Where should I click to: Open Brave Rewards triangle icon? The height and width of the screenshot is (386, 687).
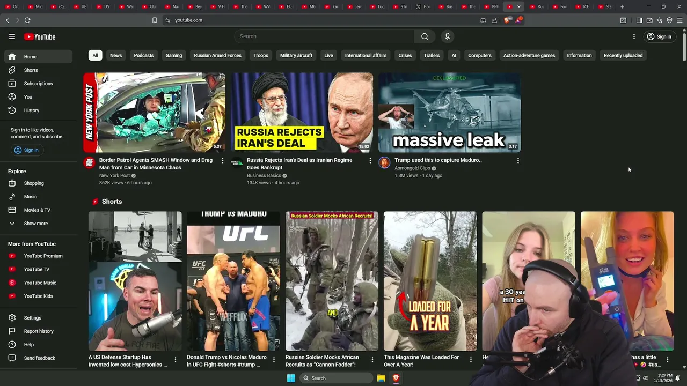pyautogui.click(x=518, y=20)
